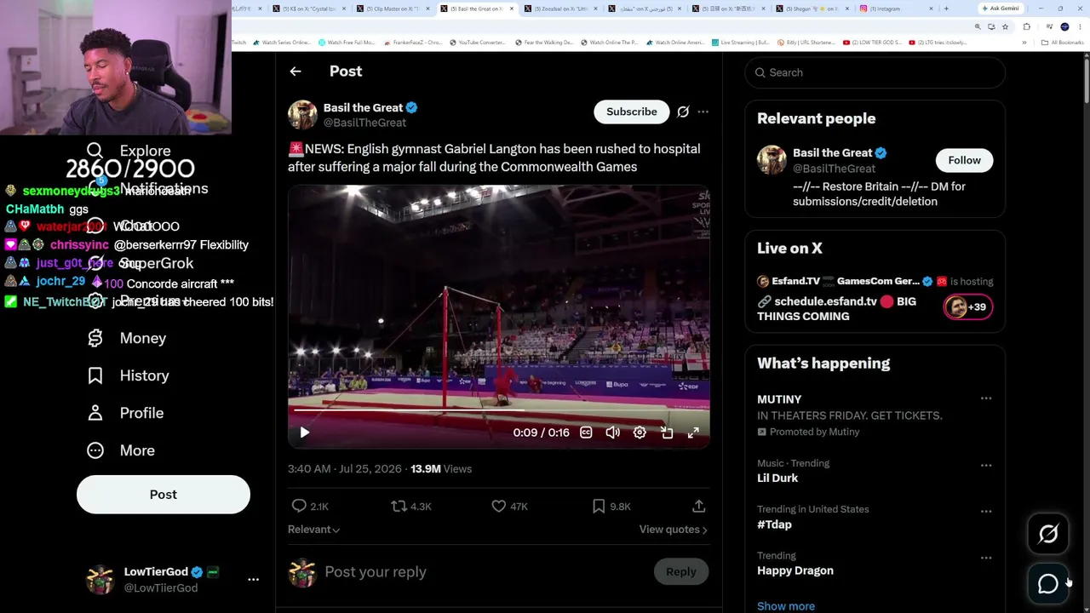Open Money in the sidebar

127,338
